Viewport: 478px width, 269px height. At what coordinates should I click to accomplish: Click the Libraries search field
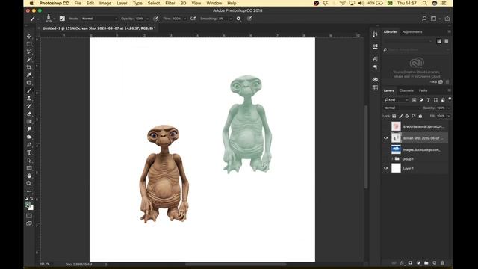point(416,49)
